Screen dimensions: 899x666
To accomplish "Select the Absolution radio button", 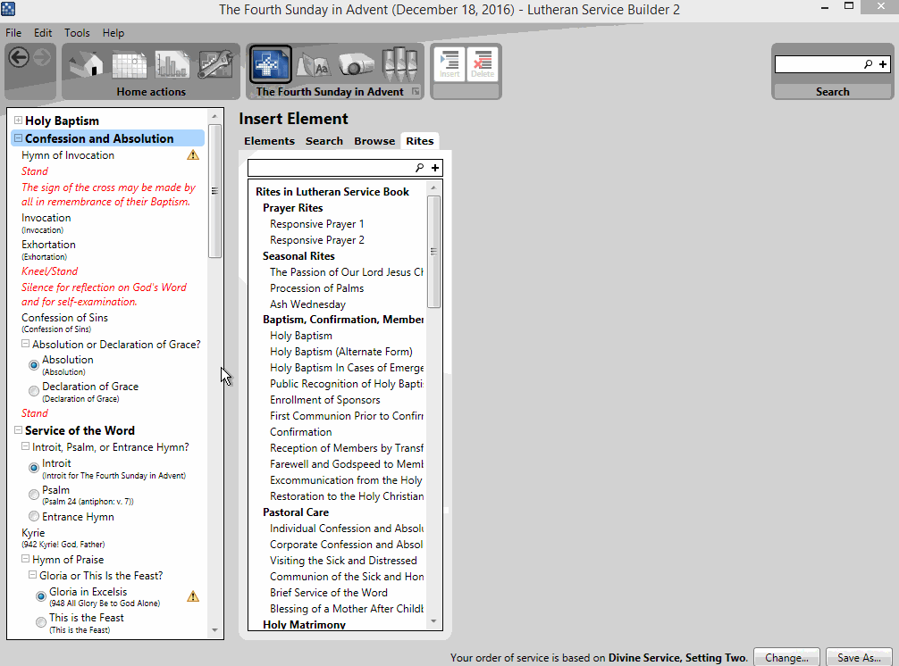I will (x=34, y=365).
